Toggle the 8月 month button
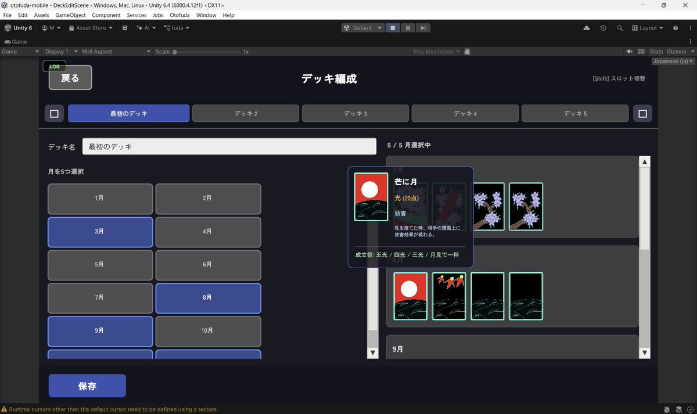Image resolution: width=697 pixels, height=414 pixels. click(208, 298)
